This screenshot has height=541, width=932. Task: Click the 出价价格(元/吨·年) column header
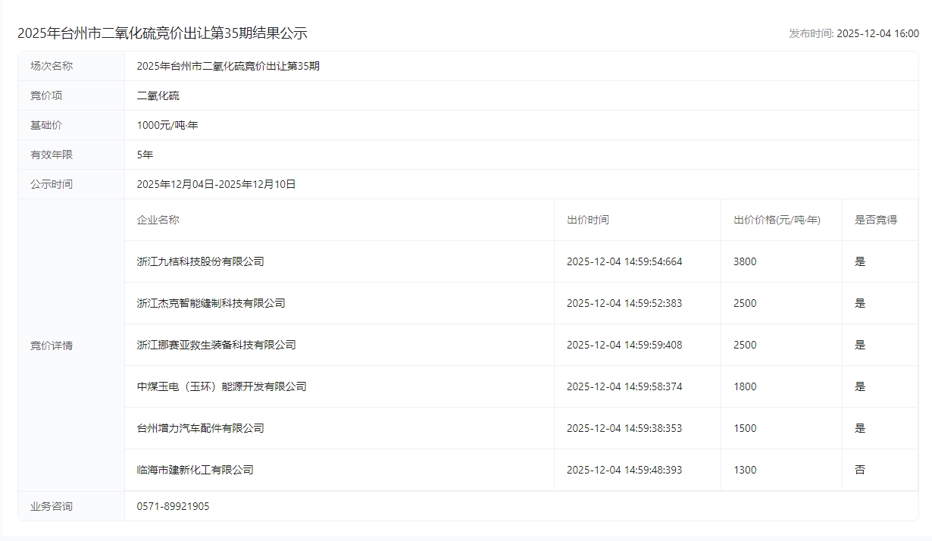[x=777, y=220]
